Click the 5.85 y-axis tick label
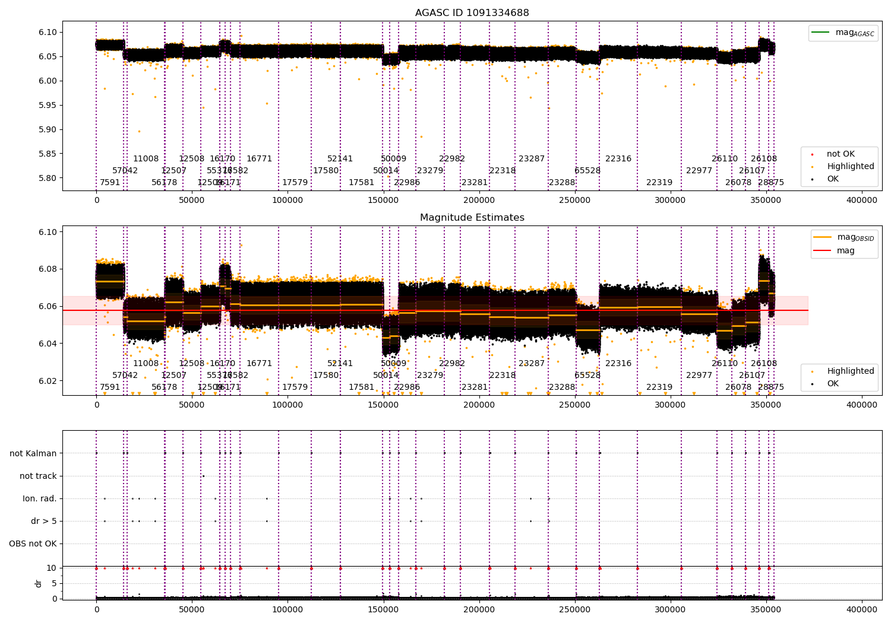This screenshot has width=891, height=623. tap(48, 154)
